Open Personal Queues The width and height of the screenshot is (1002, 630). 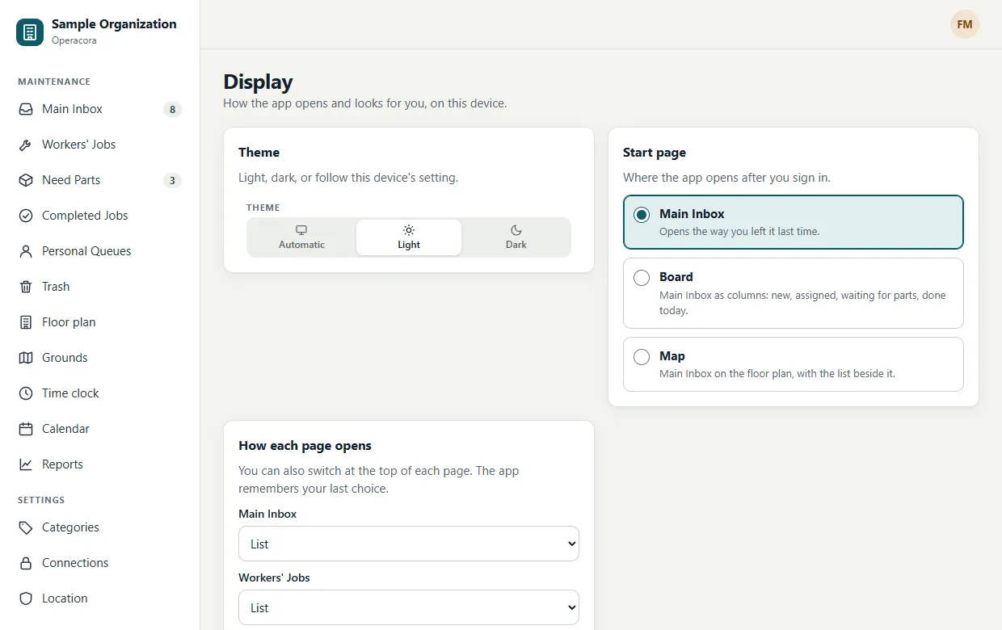[x=99, y=251]
